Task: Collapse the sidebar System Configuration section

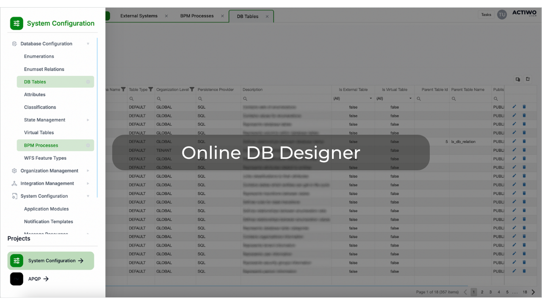Action: tap(88, 196)
